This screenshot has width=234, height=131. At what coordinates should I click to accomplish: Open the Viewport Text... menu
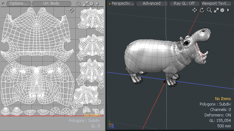216,3
